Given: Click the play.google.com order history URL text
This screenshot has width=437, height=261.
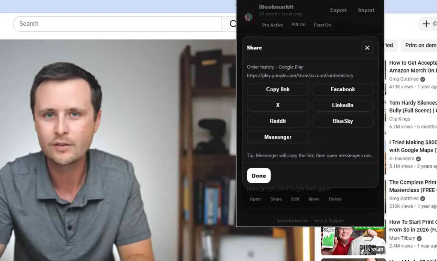Looking at the screenshot, I should 300,75.
